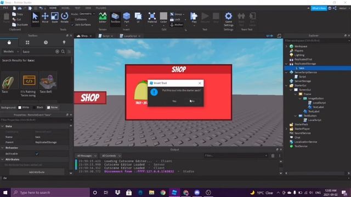Open the Material picker
351x197 pixels.
152,18
